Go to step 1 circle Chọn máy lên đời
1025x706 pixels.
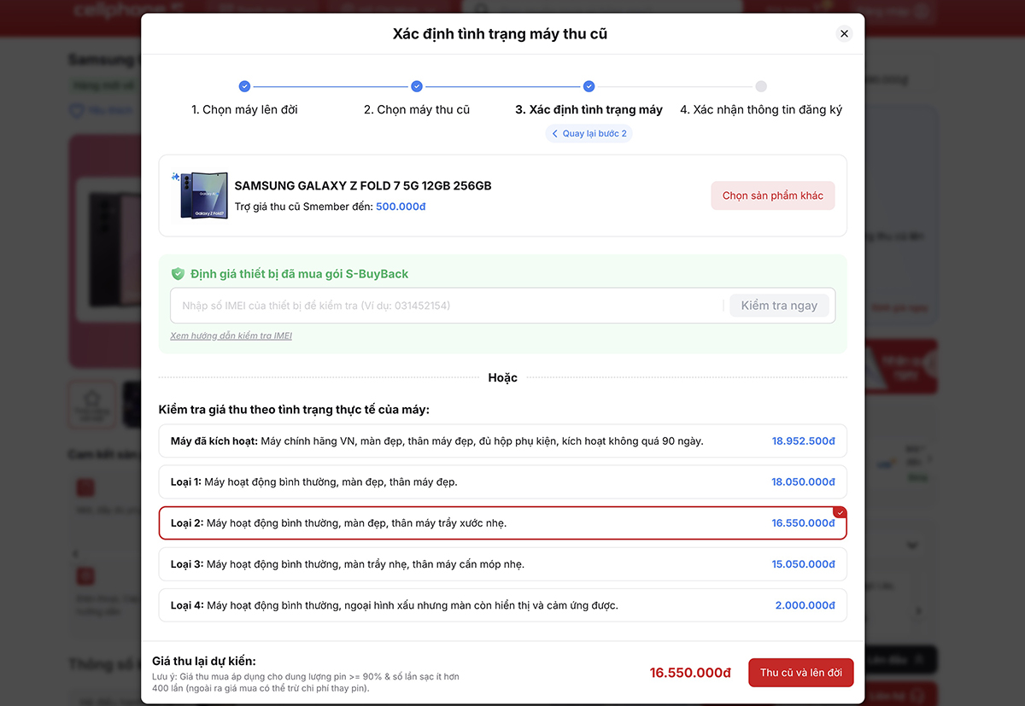coord(244,86)
